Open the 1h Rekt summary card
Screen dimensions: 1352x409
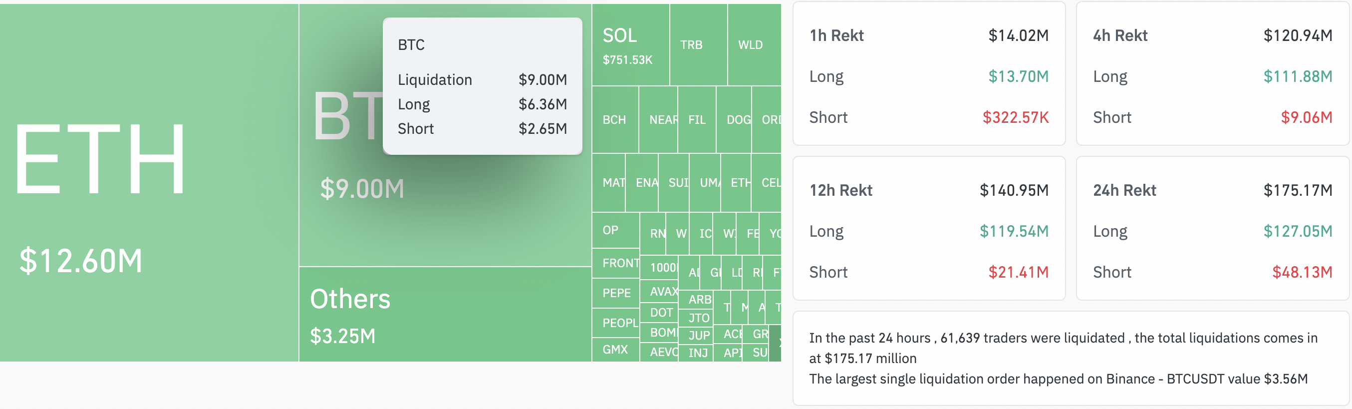click(929, 73)
